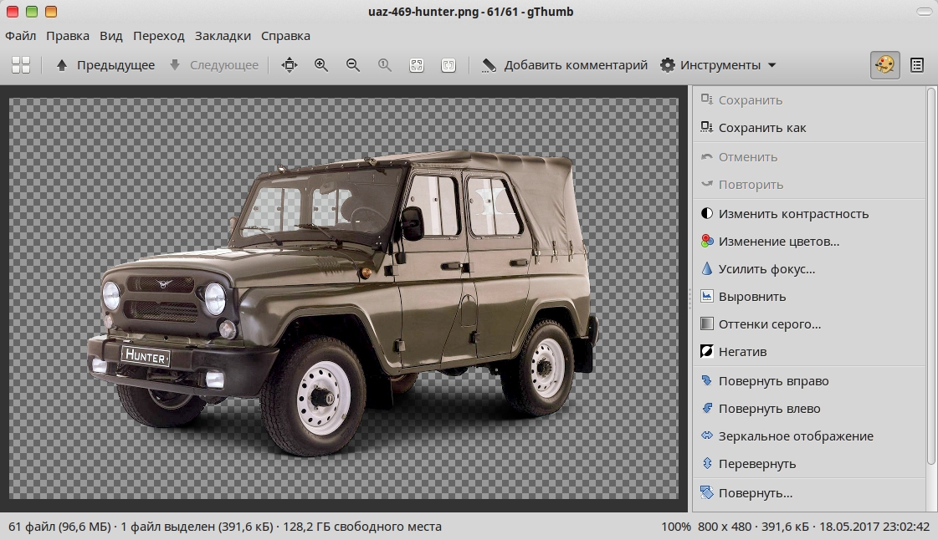Go to the previous image (Предыдущее)
Viewport: 938px width, 540px height.
tap(105, 65)
